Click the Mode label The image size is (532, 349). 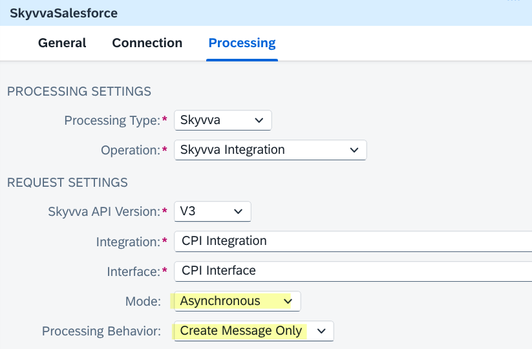[x=143, y=302]
